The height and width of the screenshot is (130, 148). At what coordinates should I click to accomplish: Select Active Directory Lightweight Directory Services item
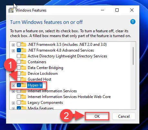click(67, 56)
